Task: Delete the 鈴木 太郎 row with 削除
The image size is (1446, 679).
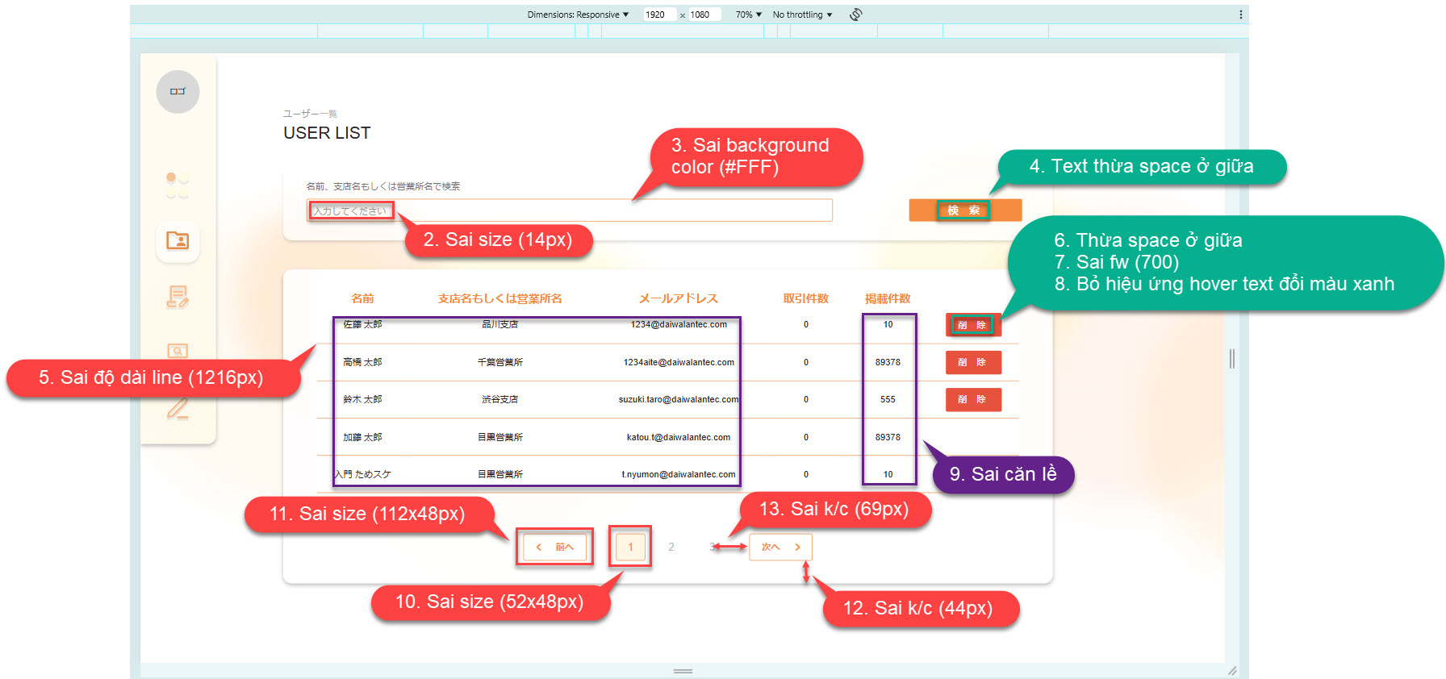Action: [x=973, y=400]
